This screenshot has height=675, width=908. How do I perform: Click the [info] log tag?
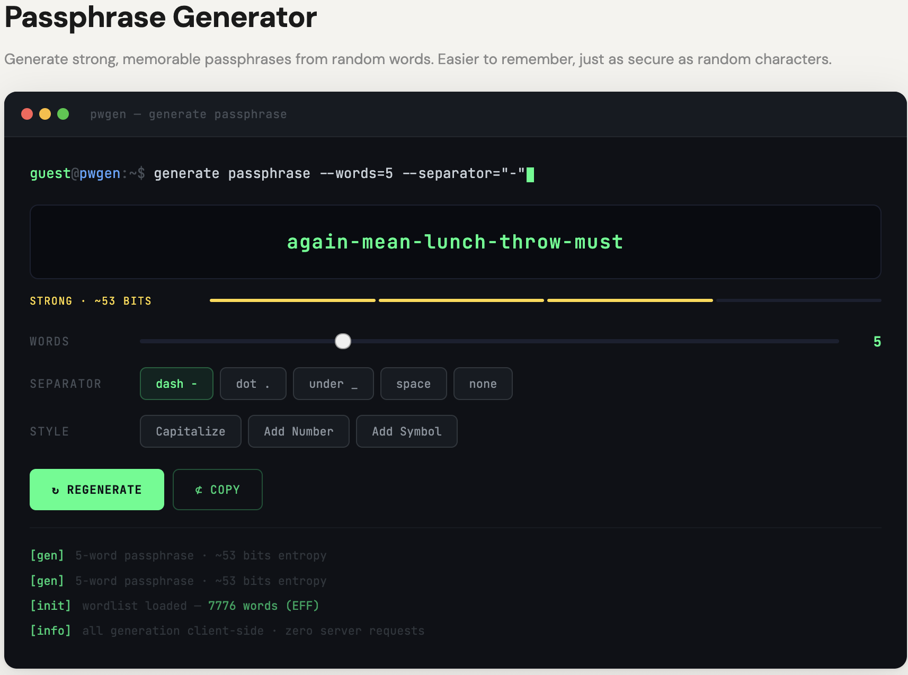[x=50, y=630]
